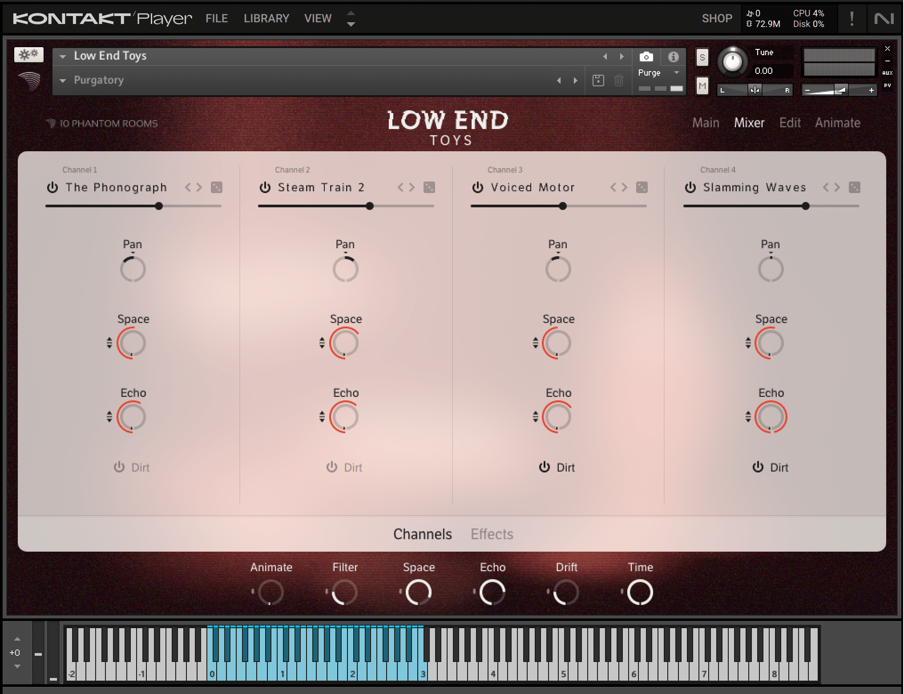This screenshot has height=694, width=904.
Task: Open Channel 1 Echo modulation selector
Action: pos(109,416)
